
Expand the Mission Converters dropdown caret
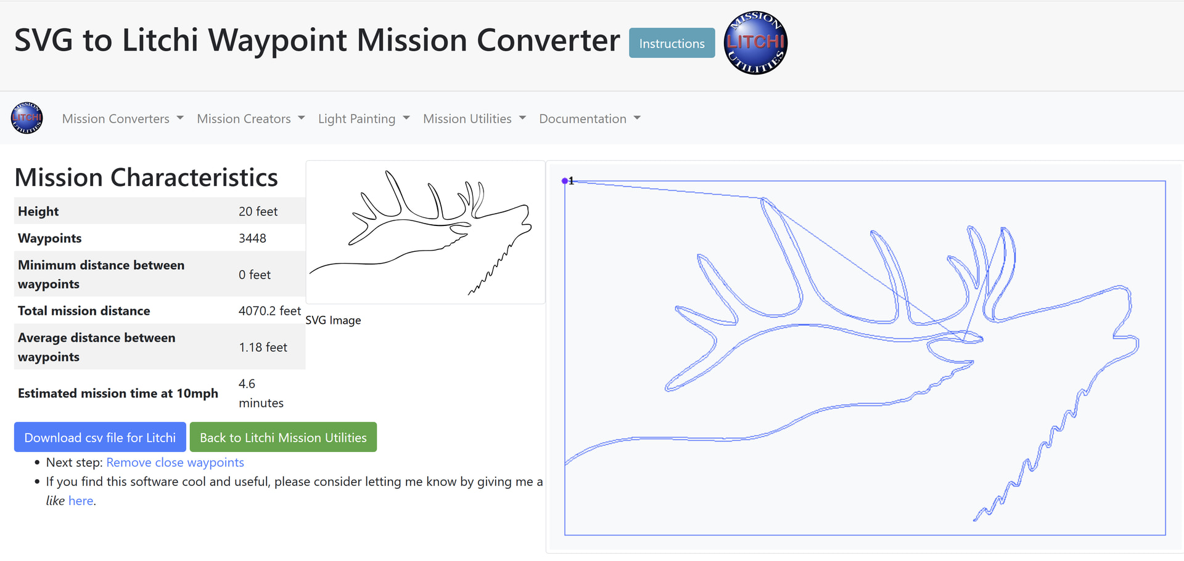pyautogui.click(x=180, y=118)
